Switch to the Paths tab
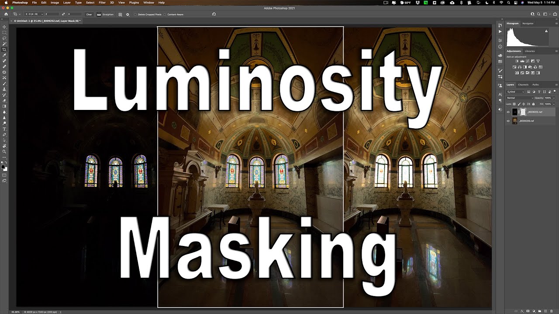The width and height of the screenshot is (559, 314). 535,85
